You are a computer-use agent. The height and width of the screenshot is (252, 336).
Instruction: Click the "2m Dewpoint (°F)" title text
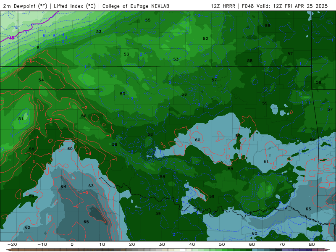pos(25,6)
